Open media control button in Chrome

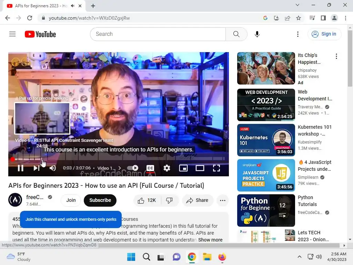(x=312, y=18)
